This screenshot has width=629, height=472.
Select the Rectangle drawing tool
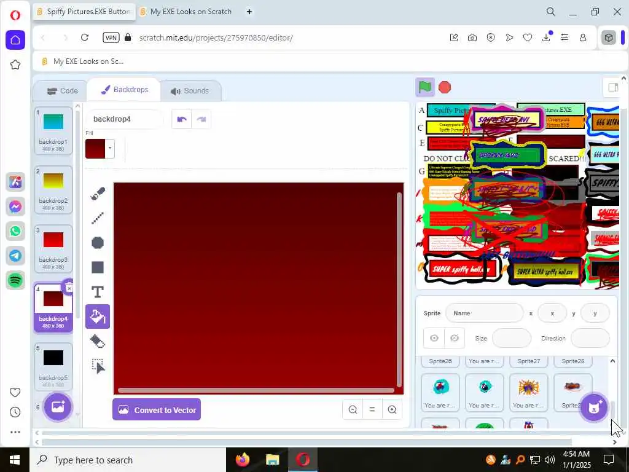98,267
